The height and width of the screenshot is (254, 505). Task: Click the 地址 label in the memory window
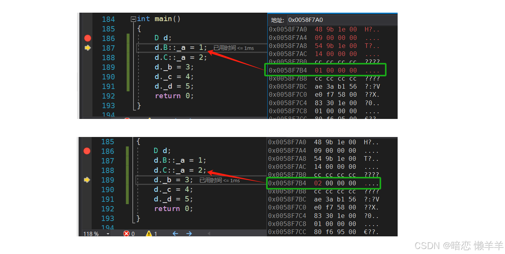277,20
